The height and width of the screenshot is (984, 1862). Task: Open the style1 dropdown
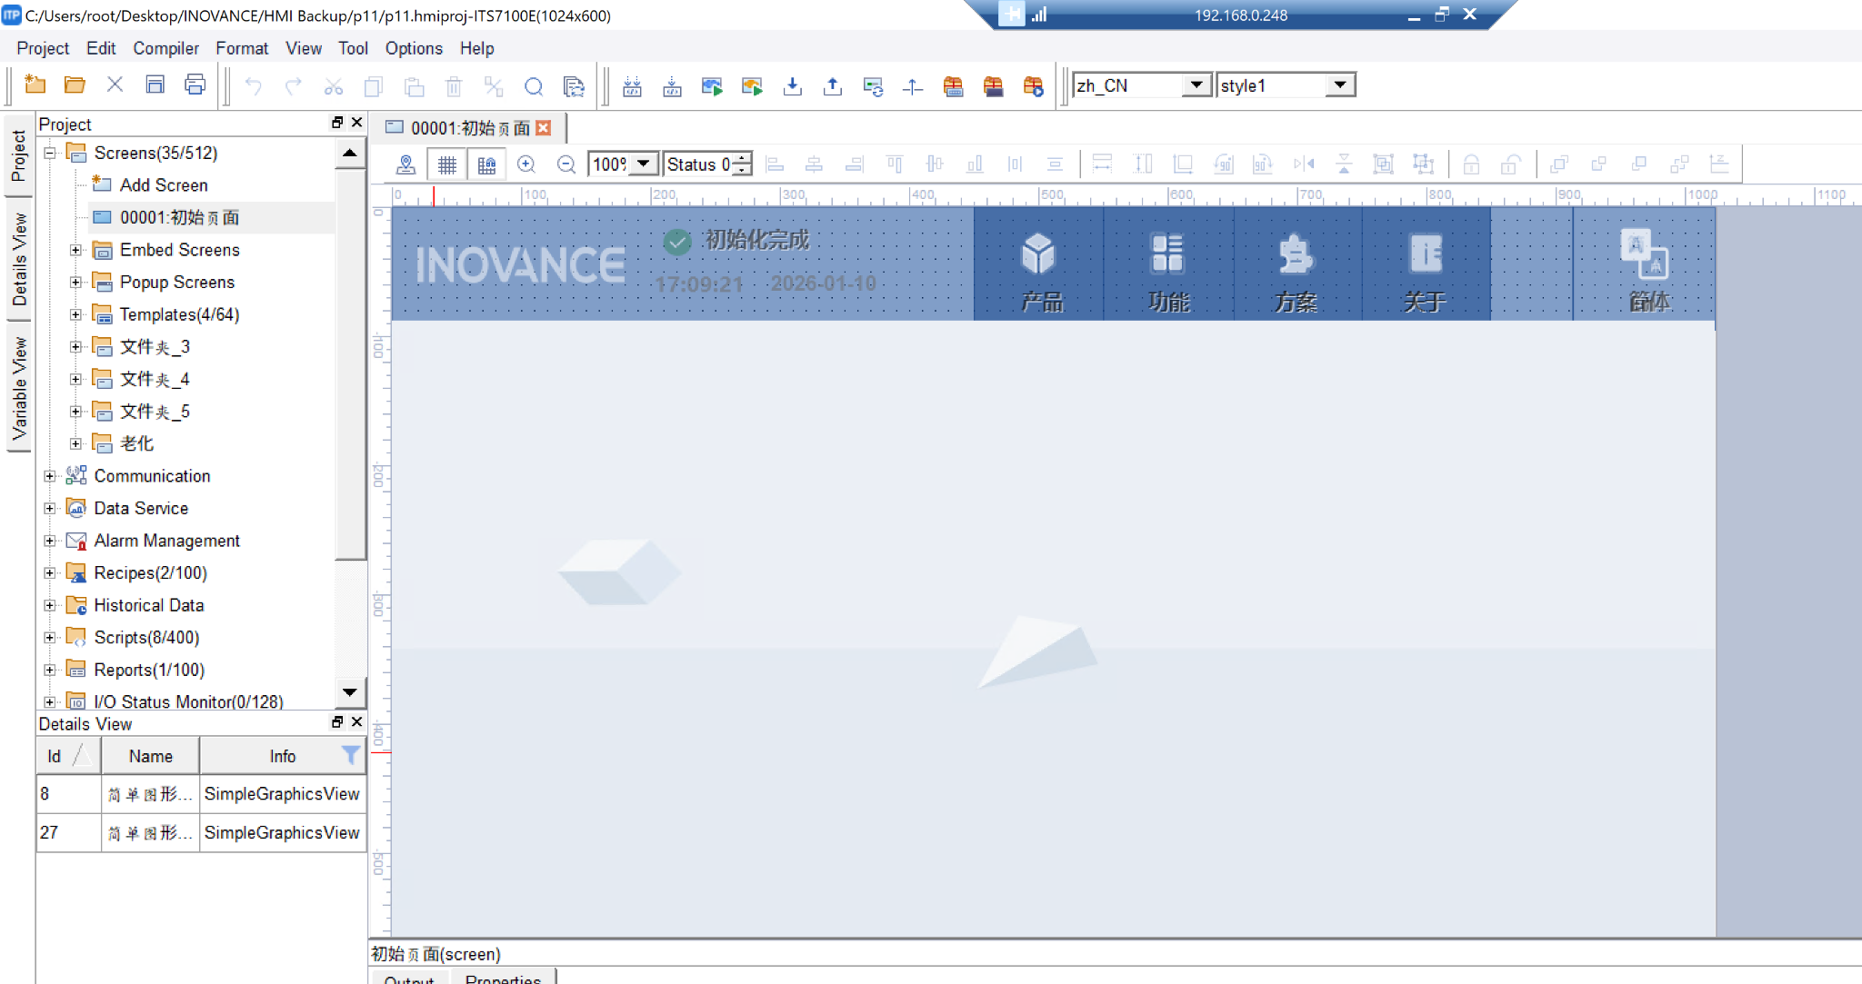(1339, 85)
